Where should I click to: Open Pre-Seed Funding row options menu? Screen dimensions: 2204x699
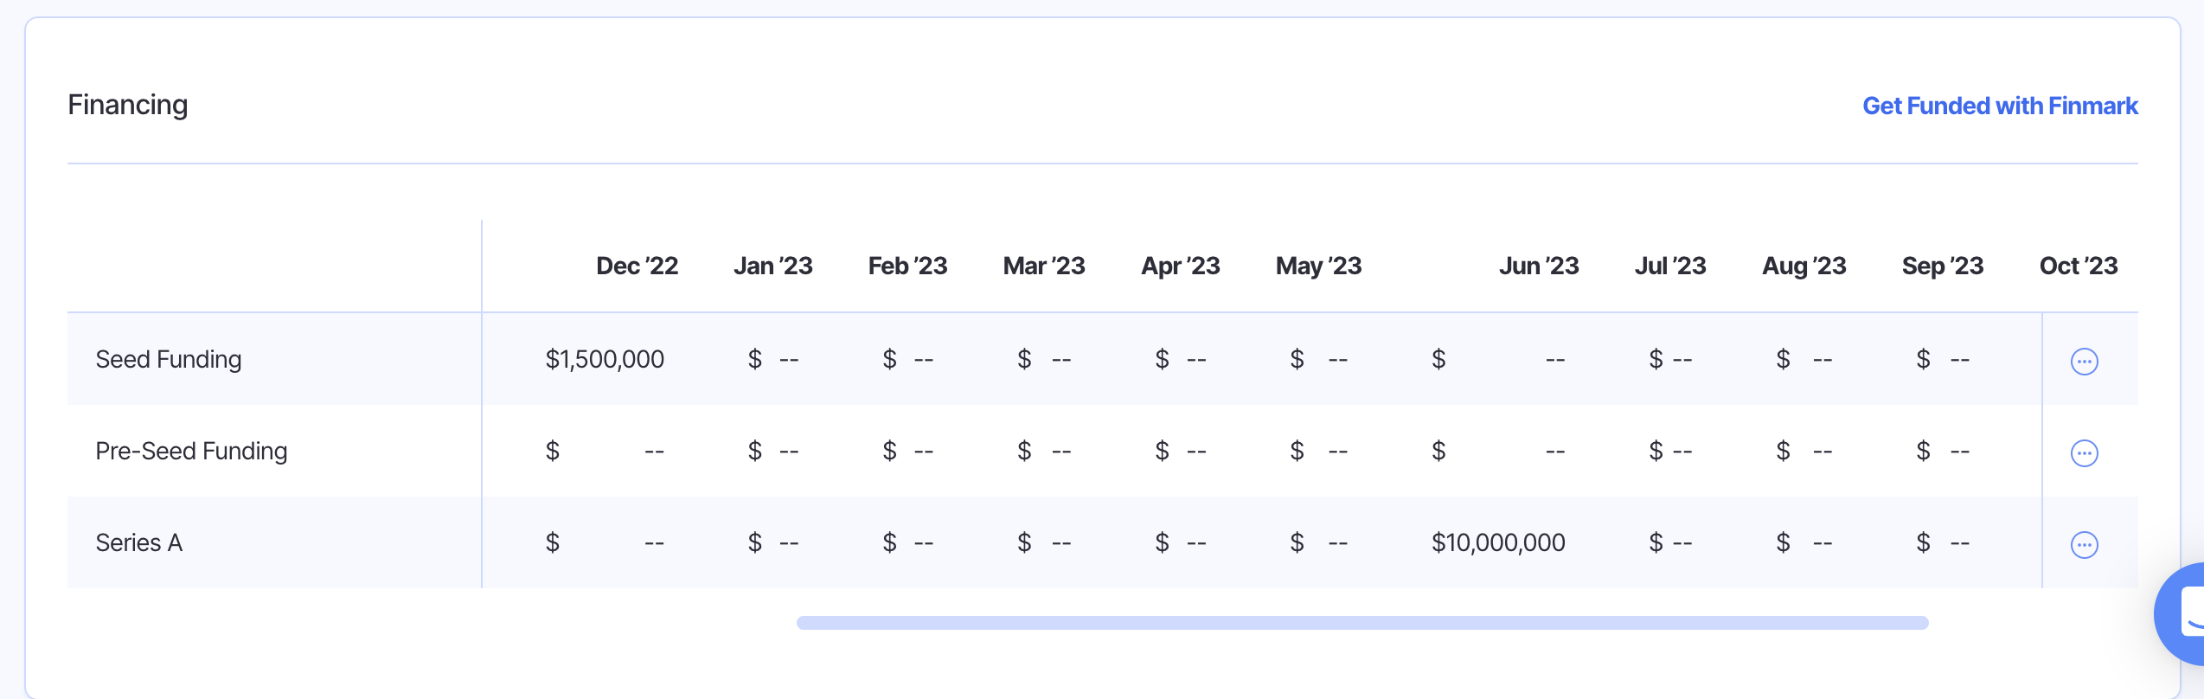pyautogui.click(x=2084, y=452)
